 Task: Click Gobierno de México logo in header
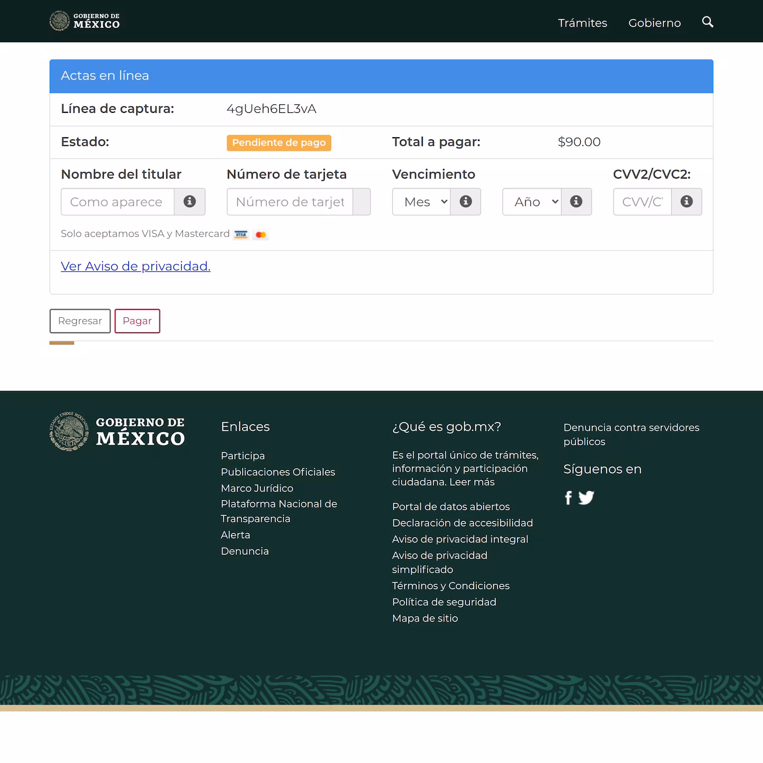pos(85,21)
